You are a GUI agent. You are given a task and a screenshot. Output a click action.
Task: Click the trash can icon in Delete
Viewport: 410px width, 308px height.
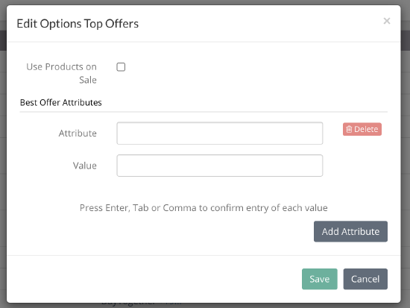point(349,129)
